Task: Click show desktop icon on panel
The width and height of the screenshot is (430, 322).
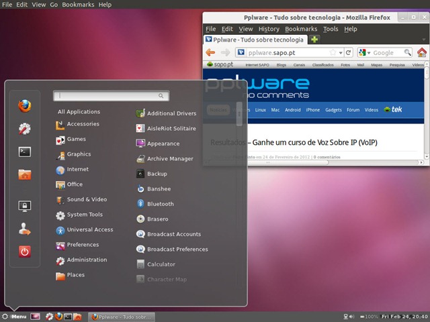Action: [35, 317]
